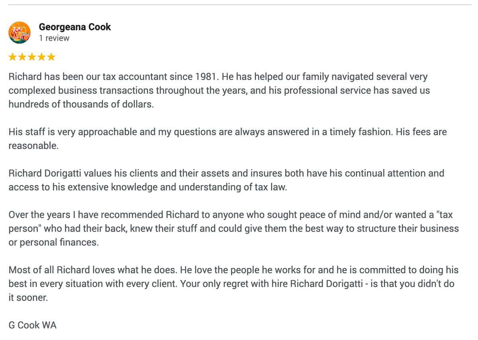This screenshot has height=340, width=478.
Task: Select the second rating star
Action: pyautogui.click(x=22, y=57)
